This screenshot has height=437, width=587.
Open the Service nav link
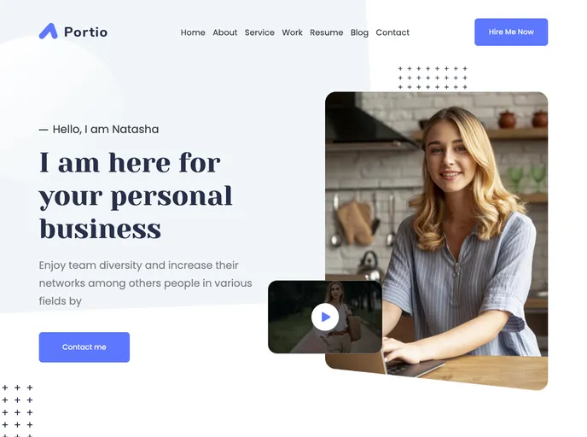(x=259, y=32)
